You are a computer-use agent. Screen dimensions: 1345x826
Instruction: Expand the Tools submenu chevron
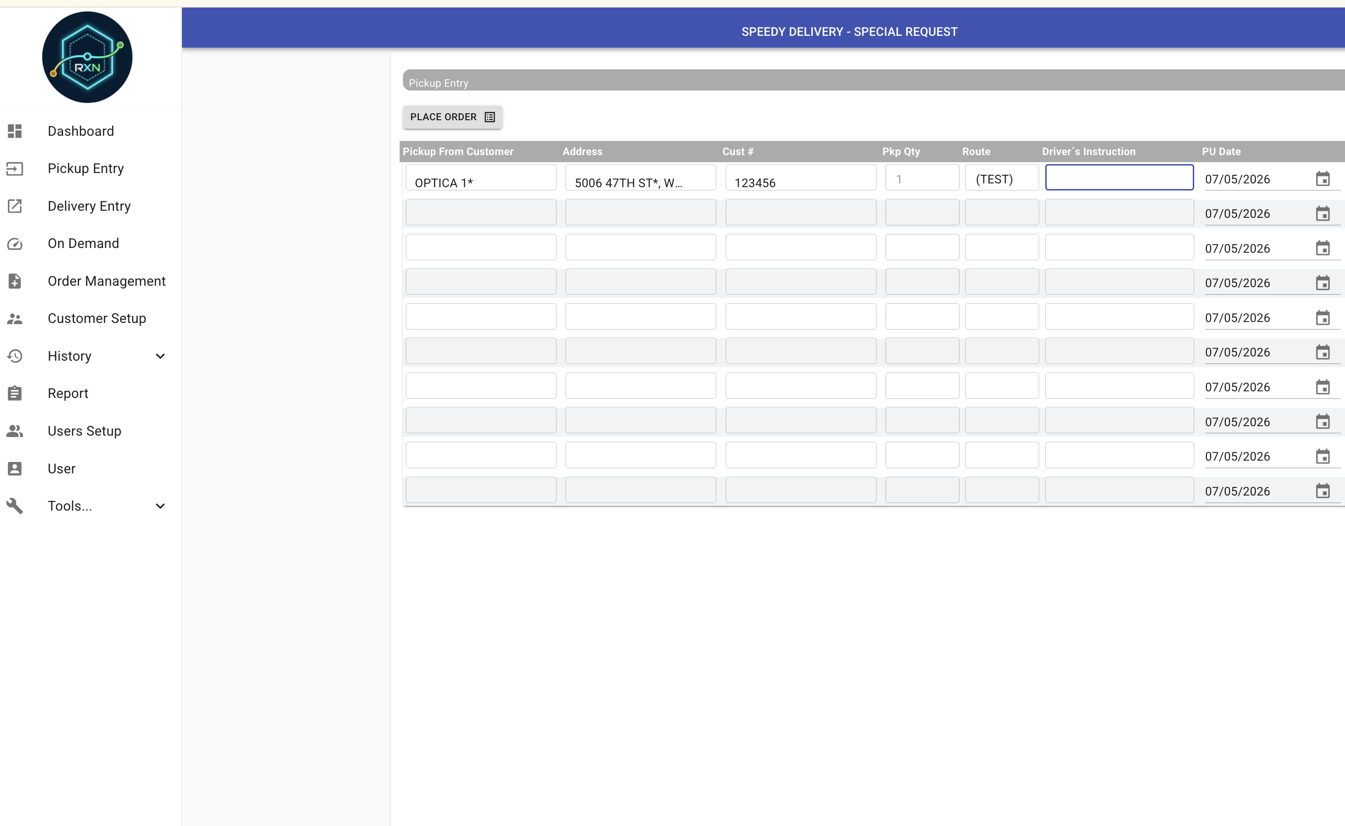coord(160,506)
